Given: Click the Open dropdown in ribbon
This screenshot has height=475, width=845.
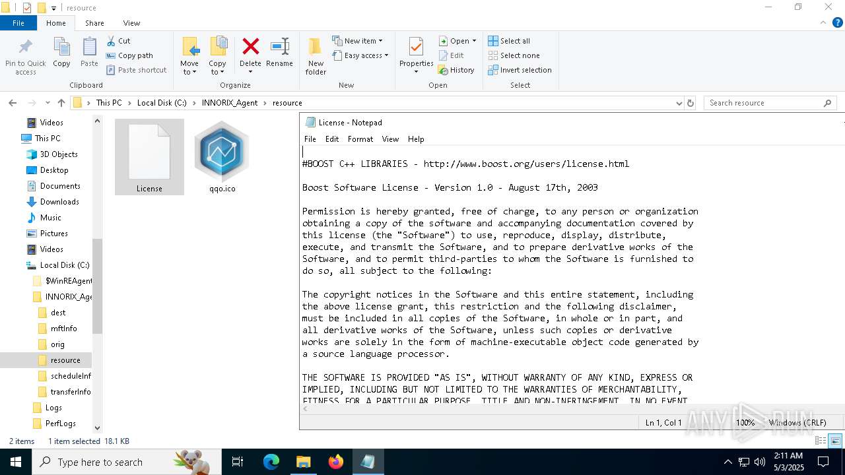Looking at the screenshot, I should (457, 41).
